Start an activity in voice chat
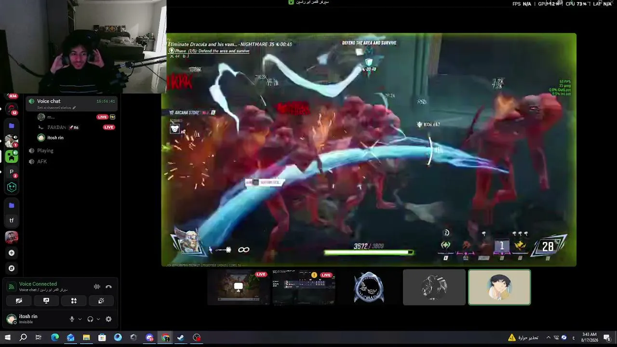The image size is (617, 347). 74,301
